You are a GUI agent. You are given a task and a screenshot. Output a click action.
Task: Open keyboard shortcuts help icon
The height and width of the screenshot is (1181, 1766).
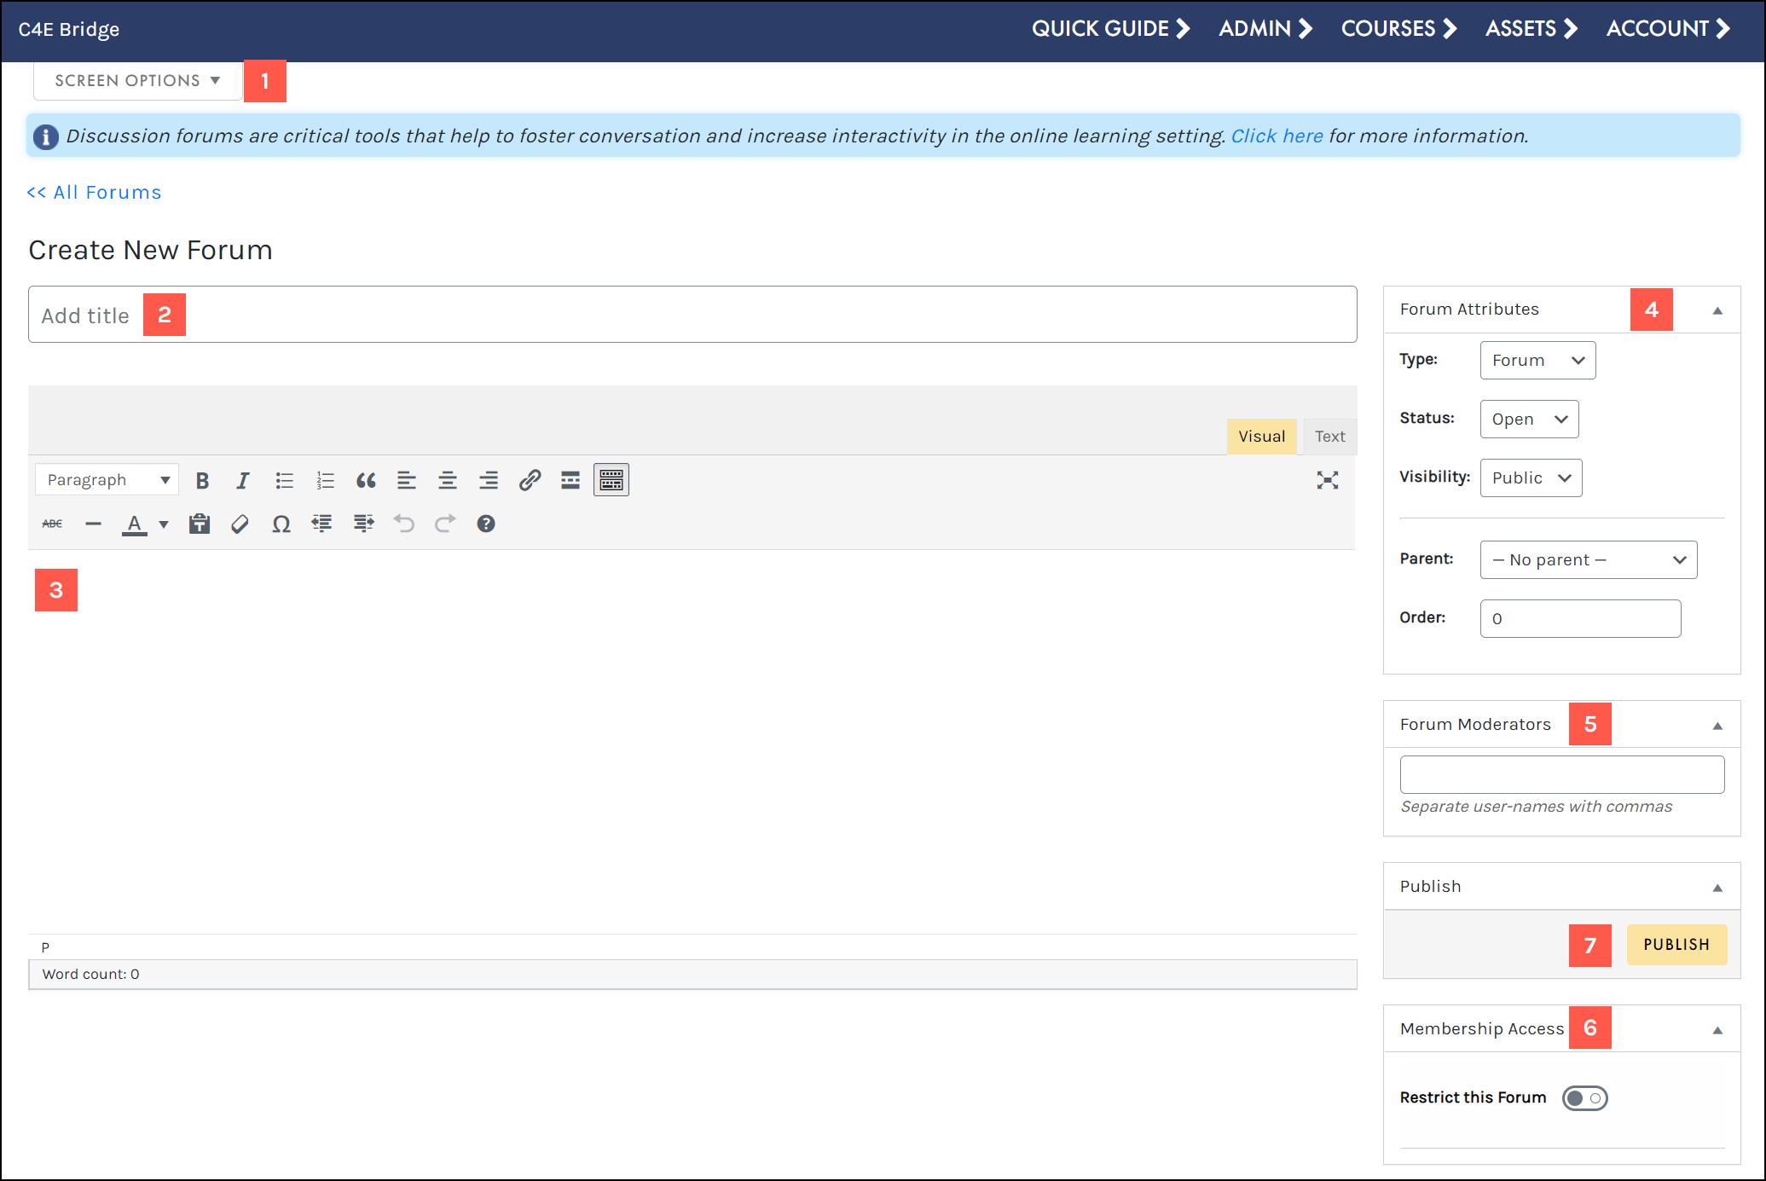(x=486, y=524)
